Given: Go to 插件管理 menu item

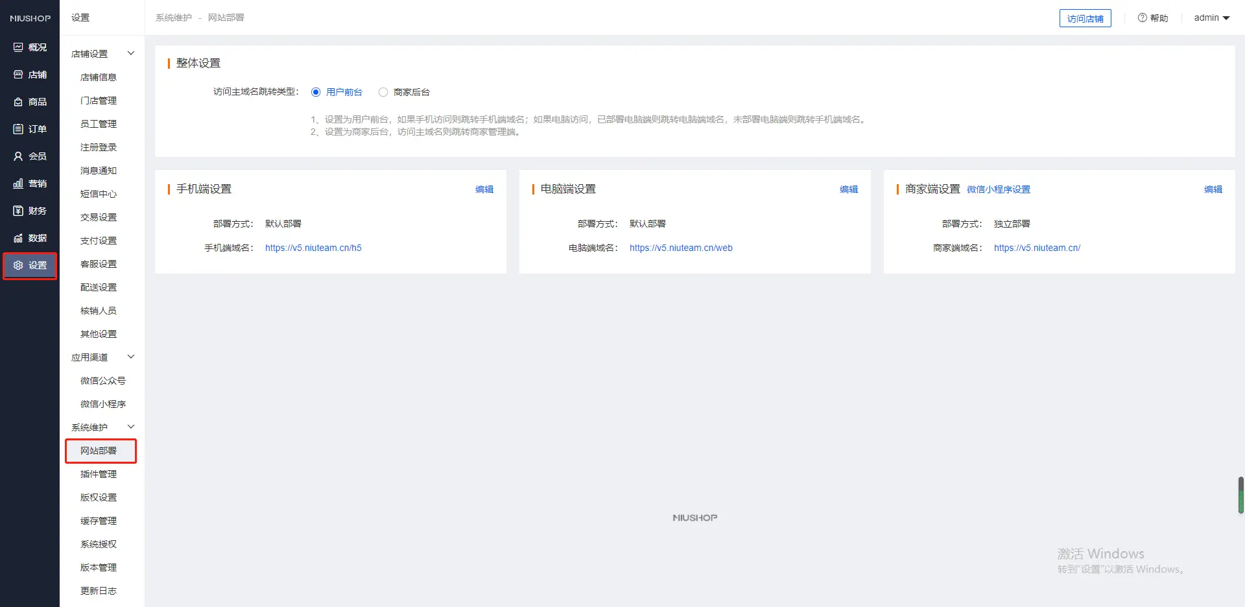Looking at the screenshot, I should pos(99,474).
